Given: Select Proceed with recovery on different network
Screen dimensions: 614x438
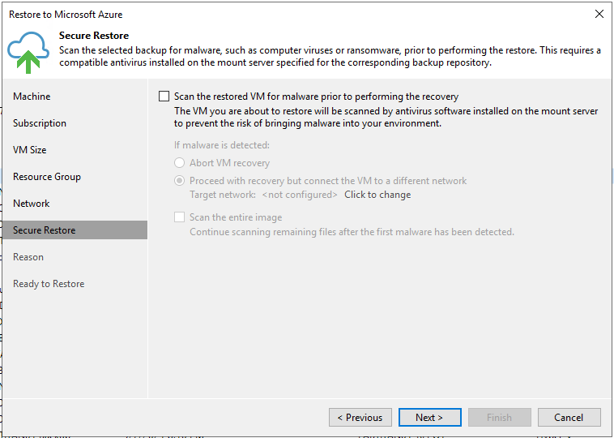Looking at the screenshot, I should coord(179,180).
